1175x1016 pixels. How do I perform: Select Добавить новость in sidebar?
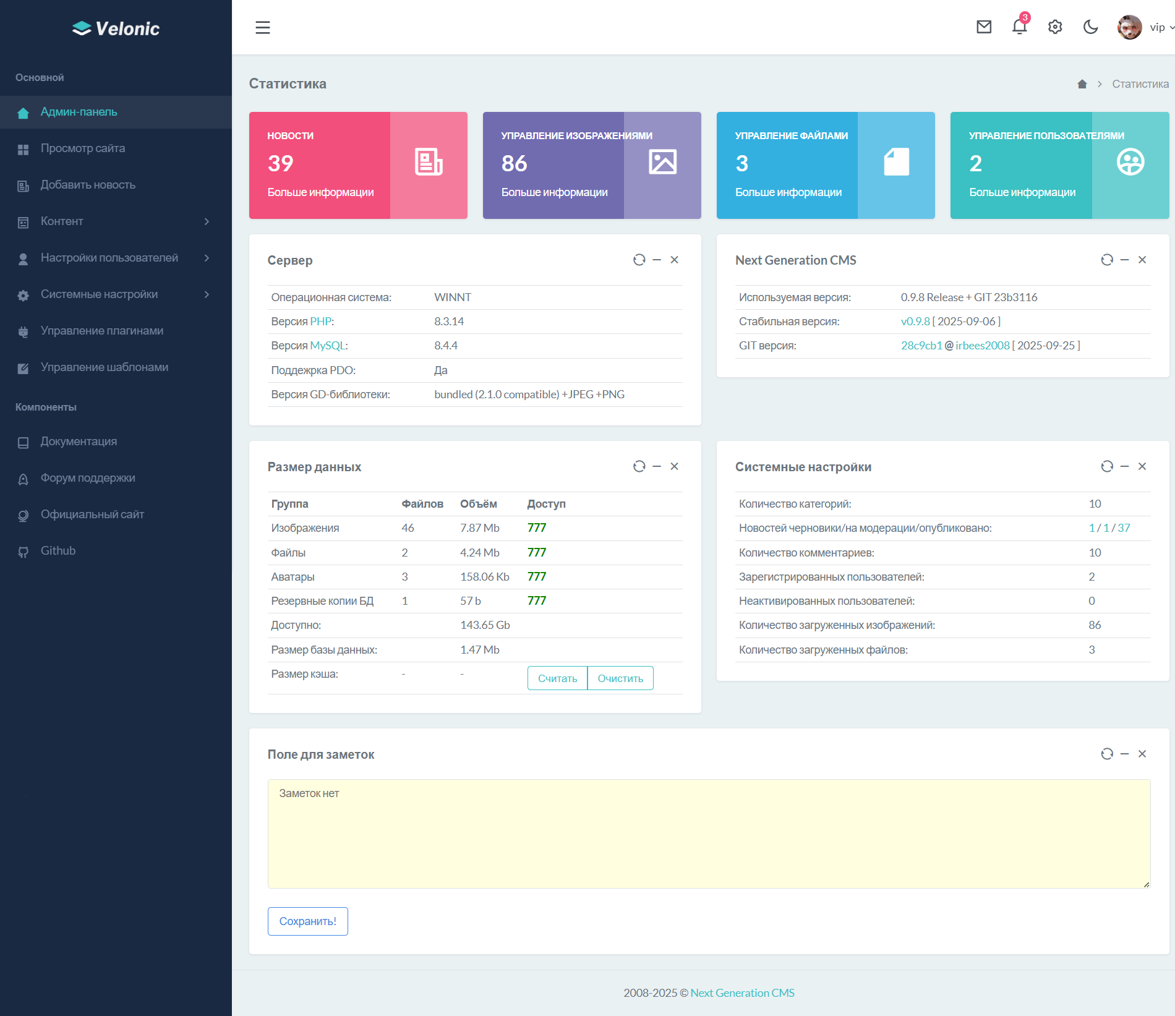pyautogui.click(x=88, y=185)
